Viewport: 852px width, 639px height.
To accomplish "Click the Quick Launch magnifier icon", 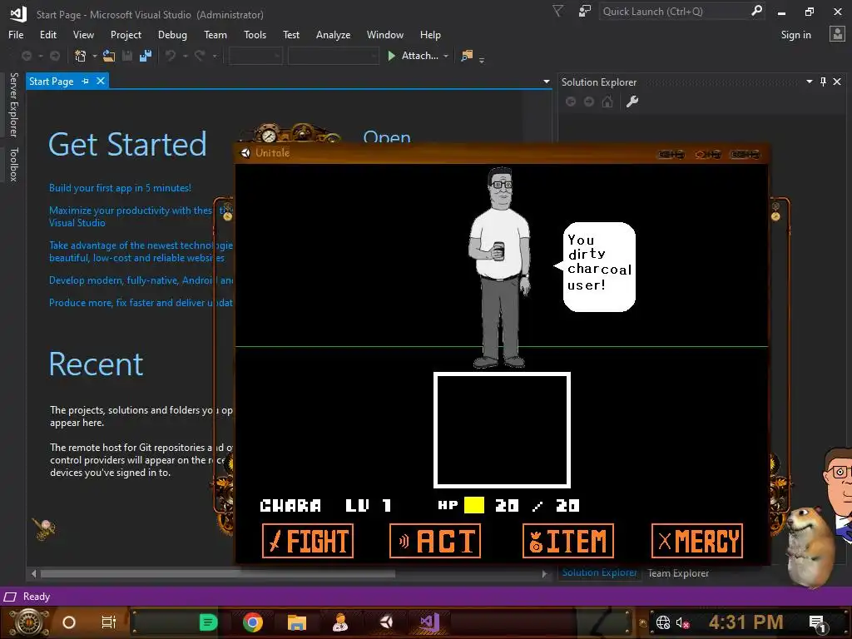I will (x=756, y=11).
